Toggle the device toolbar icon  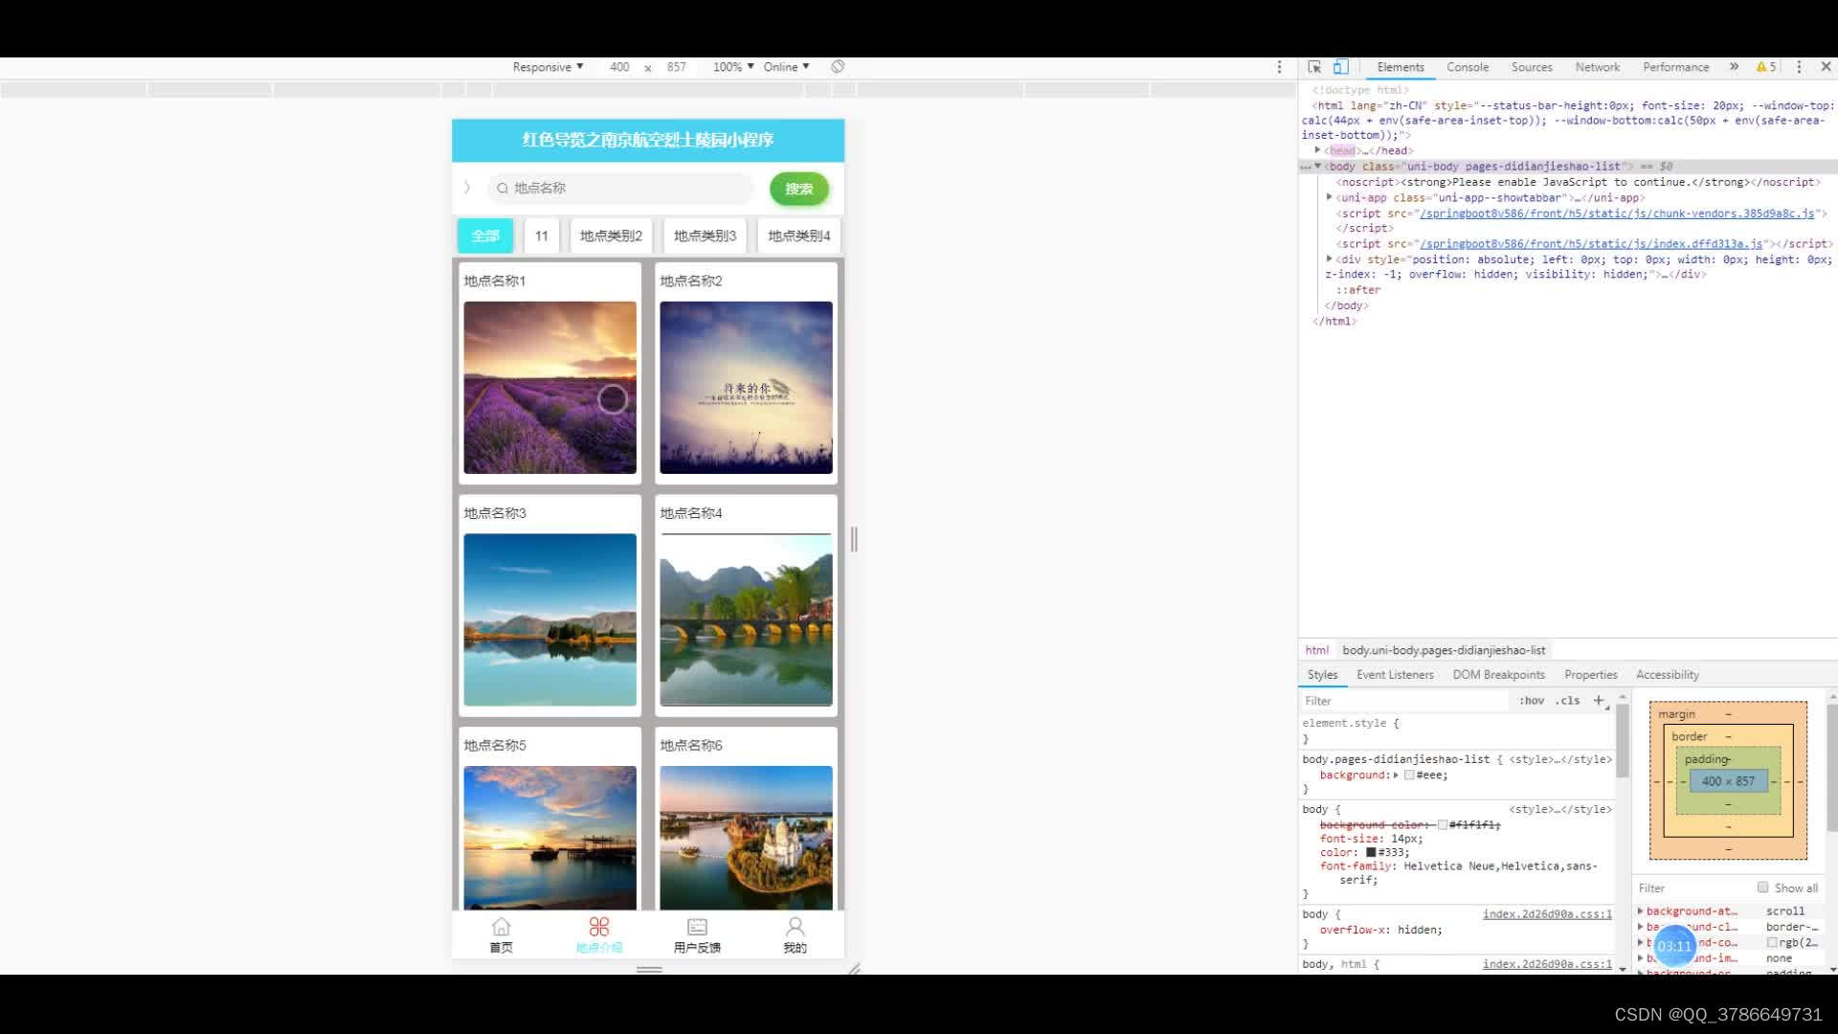coord(1341,67)
